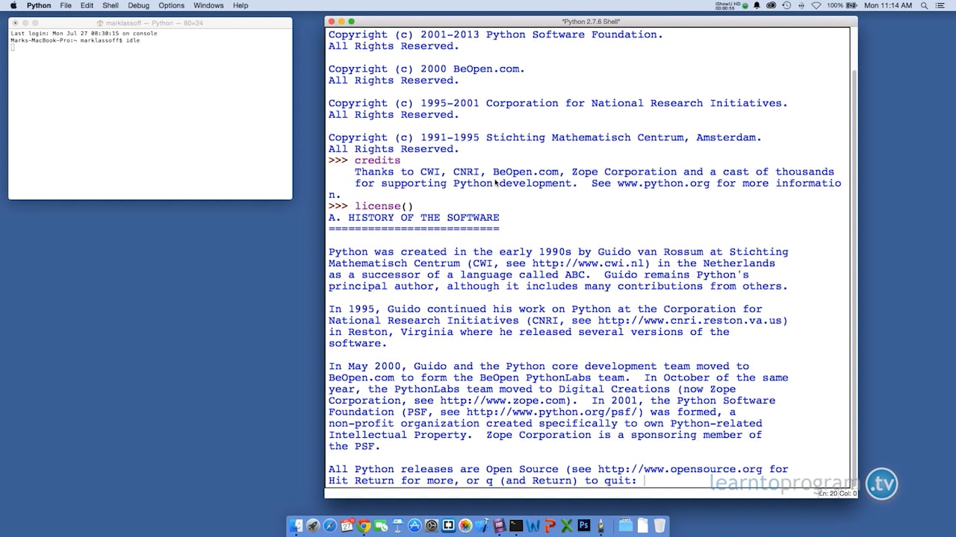Open the Trash in the Dock

pos(659,526)
